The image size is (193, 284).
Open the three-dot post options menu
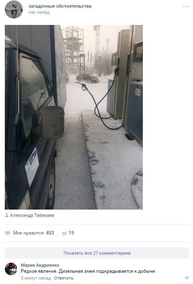(186, 6)
